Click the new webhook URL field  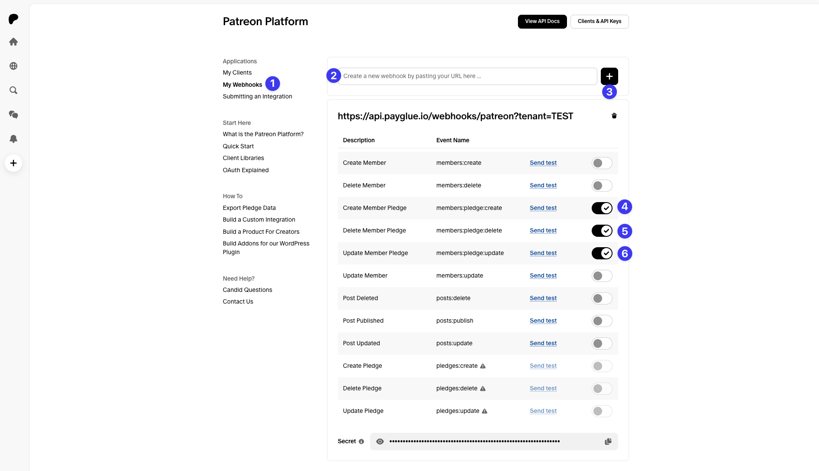click(x=467, y=76)
